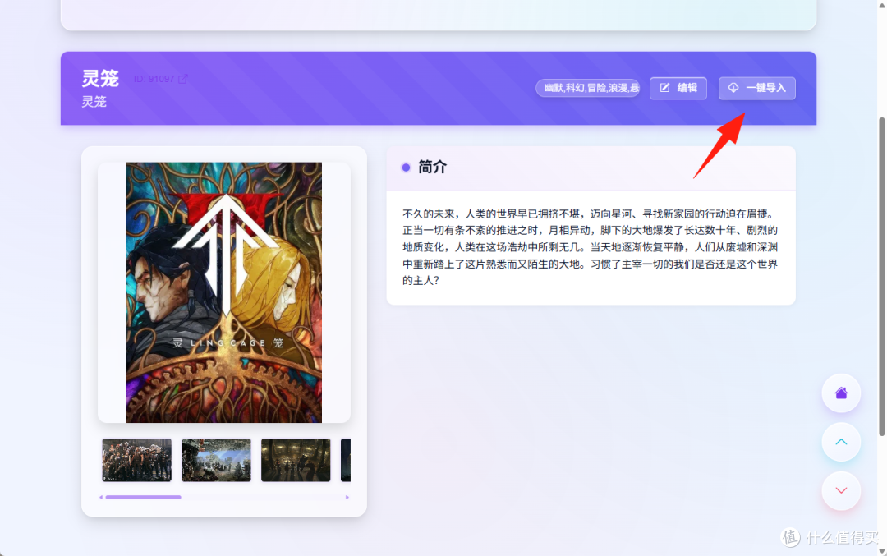This screenshot has width=887, height=556.
Task: Click the 灵笼 subtitle under the title
Action: click(94, 101)
